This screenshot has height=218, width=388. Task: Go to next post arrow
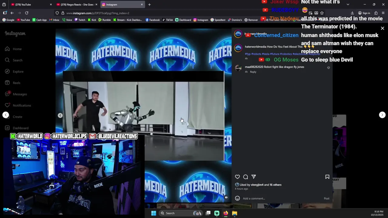382,115
